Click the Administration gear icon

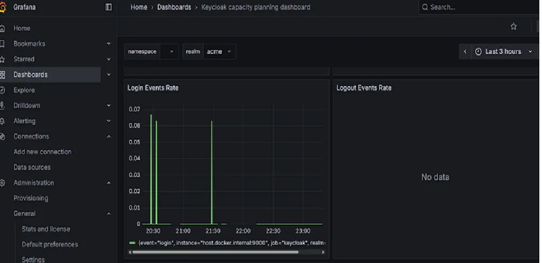pyautogui.click(x=3, y=183)
